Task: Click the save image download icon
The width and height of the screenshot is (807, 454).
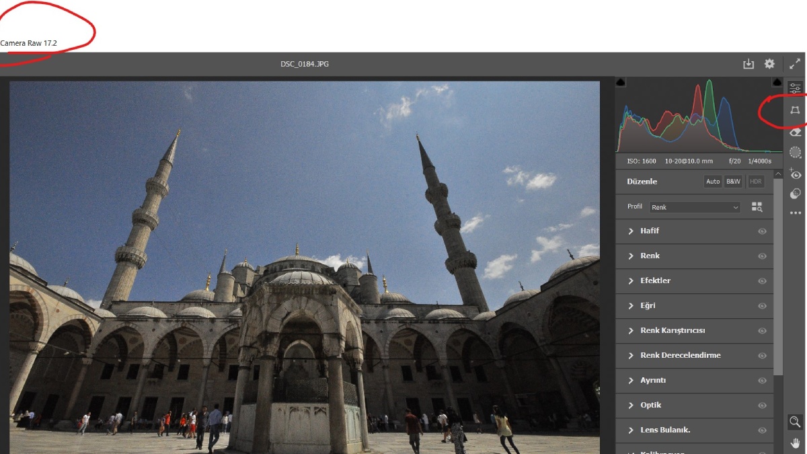Action: pos(748,64)
